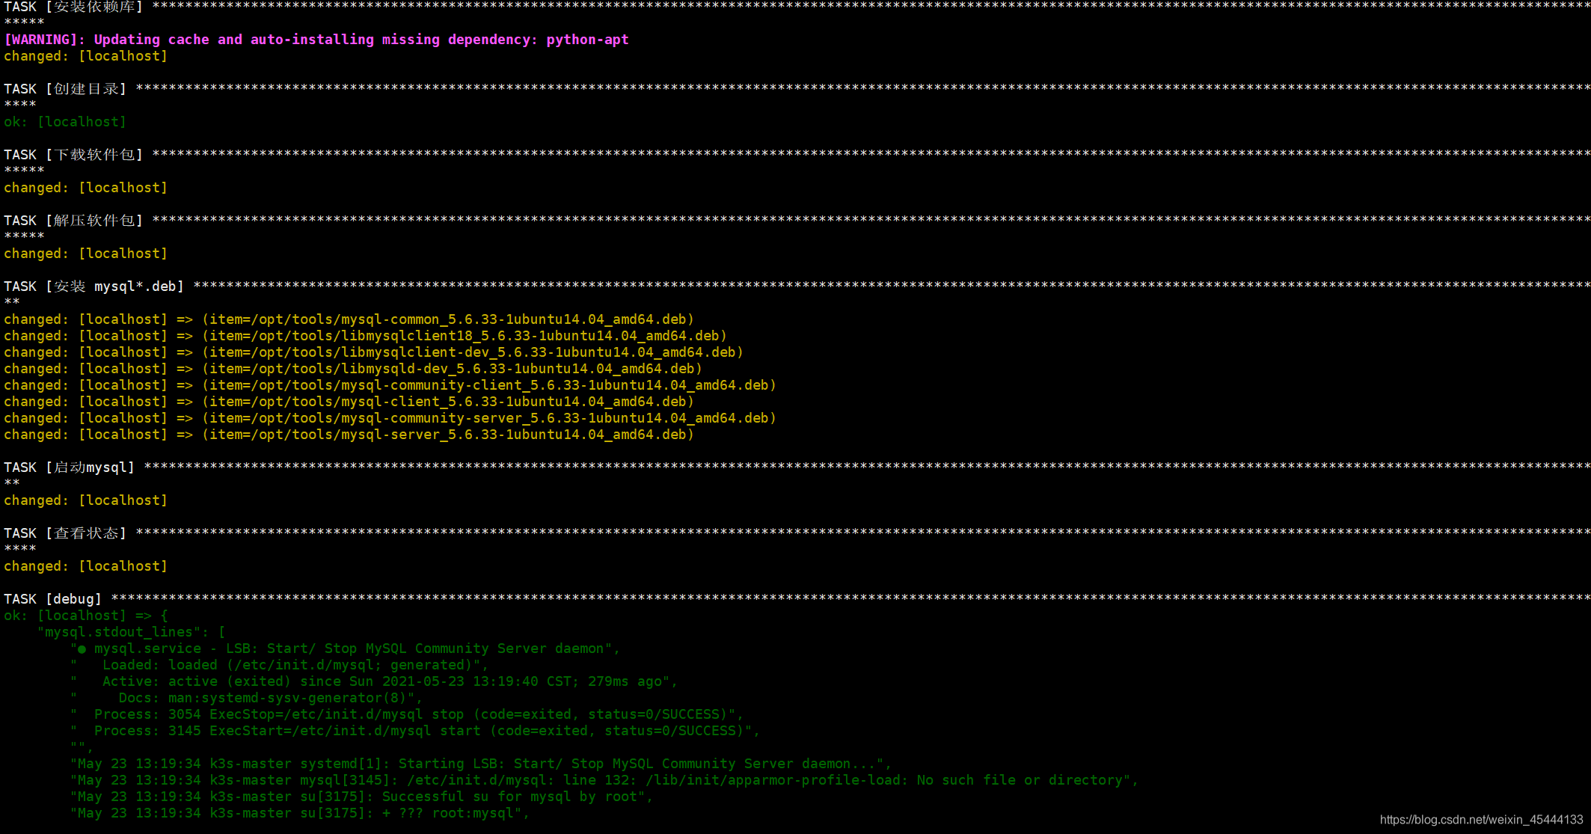Image resolution: width=1591 pixels, height=834 pixels.
Task: Click the libmysqlclient-dev_5.6.33 deb item line
Action: coord(374,352)
